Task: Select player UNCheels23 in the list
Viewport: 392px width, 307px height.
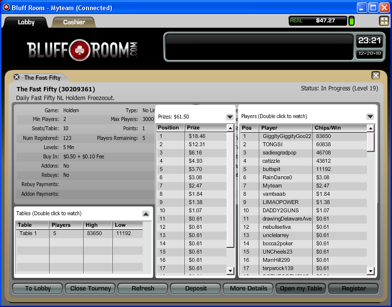Action: [x=303, y=252]
